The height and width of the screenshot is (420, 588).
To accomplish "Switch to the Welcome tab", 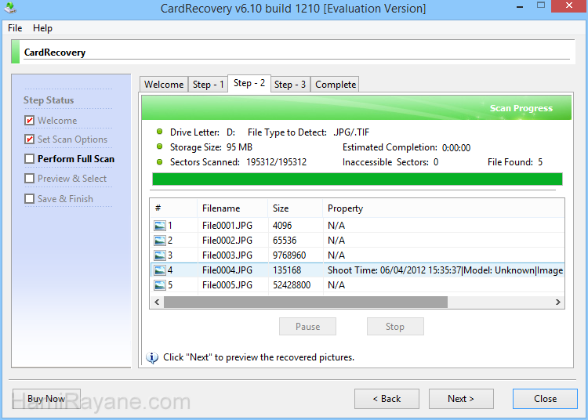I will point(164,85).
